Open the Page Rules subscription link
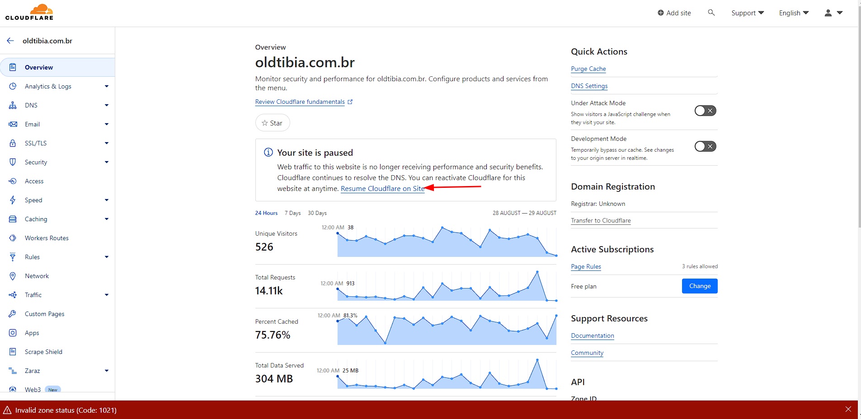The image size is (861, 419). coord(586,266)
